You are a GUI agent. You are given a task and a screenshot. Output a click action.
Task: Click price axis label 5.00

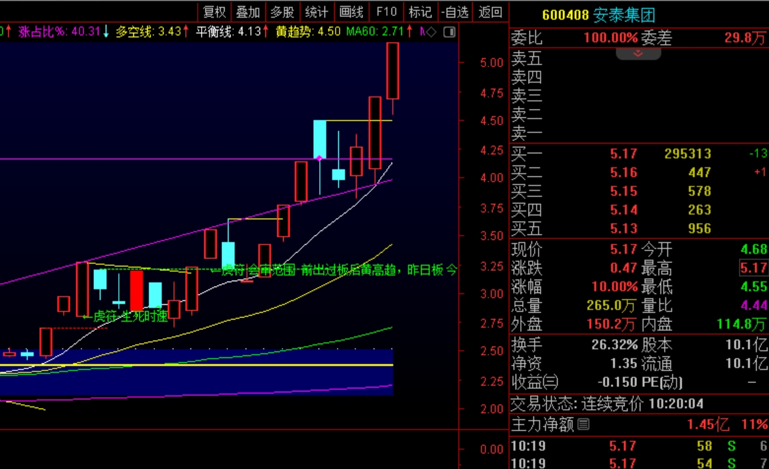coord(491,63)
